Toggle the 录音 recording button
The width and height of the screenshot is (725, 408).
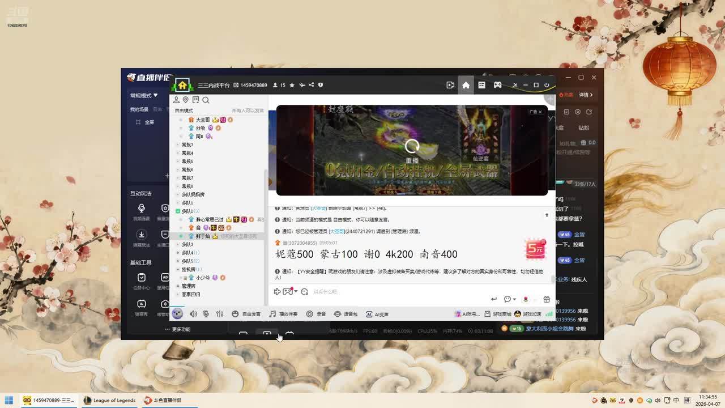click(x=316, y=314)
